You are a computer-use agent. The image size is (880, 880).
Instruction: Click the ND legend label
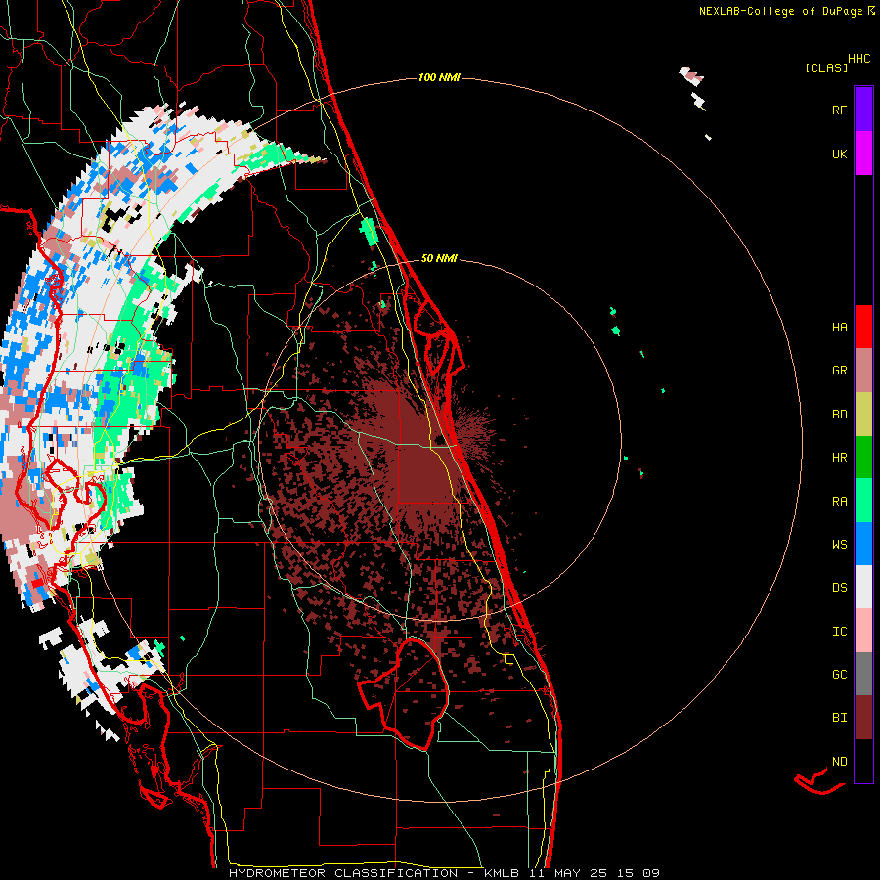(839, 762)
